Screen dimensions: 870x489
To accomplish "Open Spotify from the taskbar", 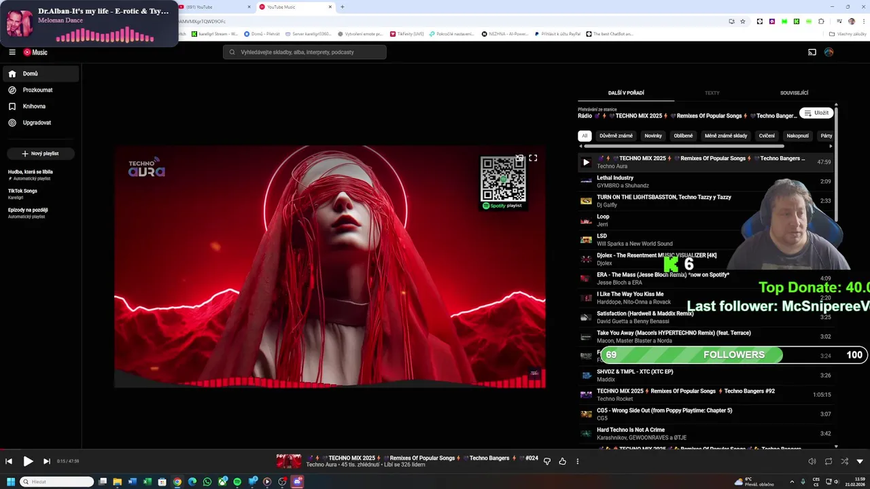I will [237, 482].
